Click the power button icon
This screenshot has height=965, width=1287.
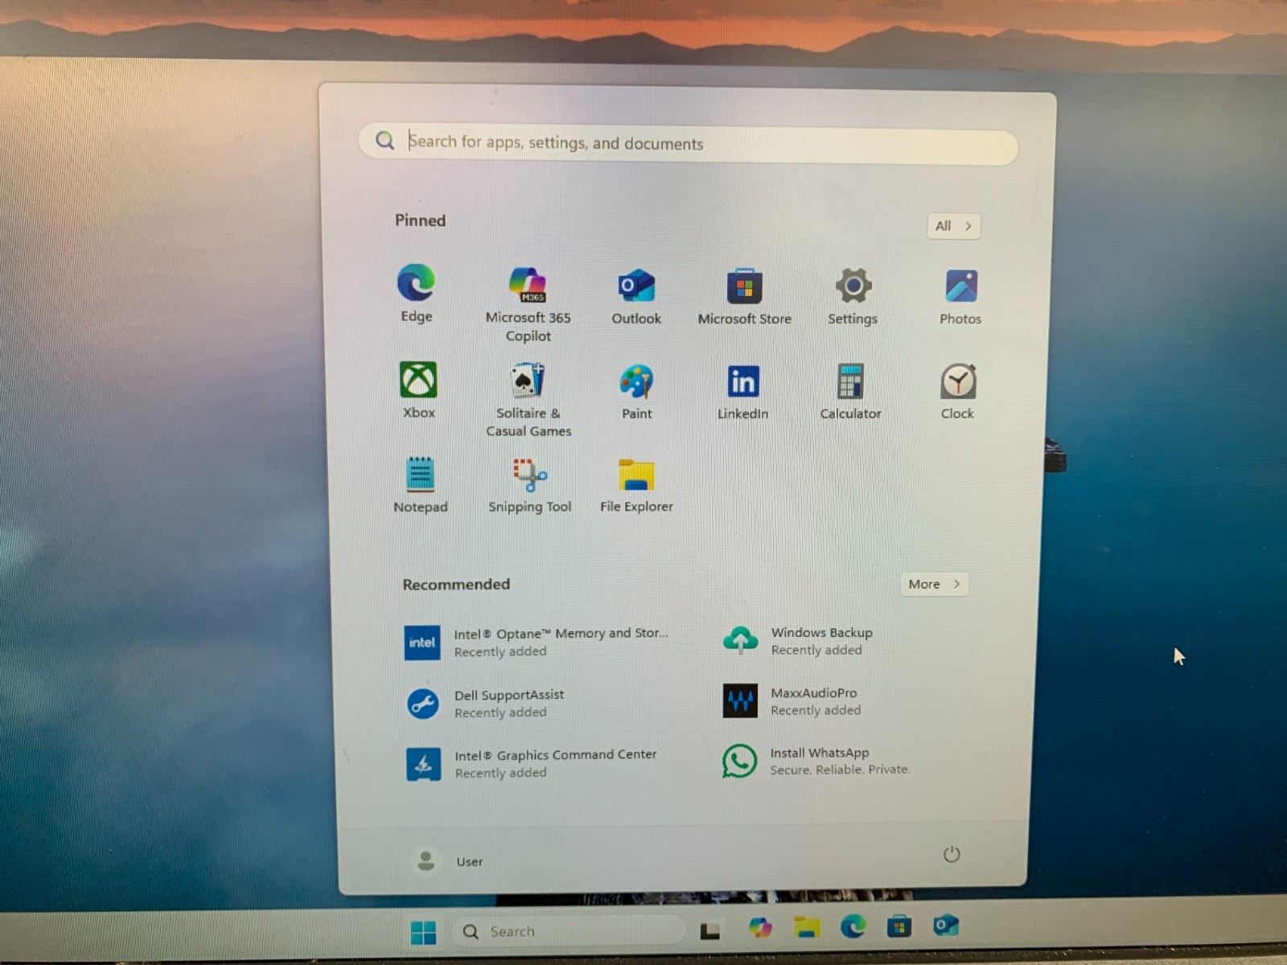(x=952, y=854)
